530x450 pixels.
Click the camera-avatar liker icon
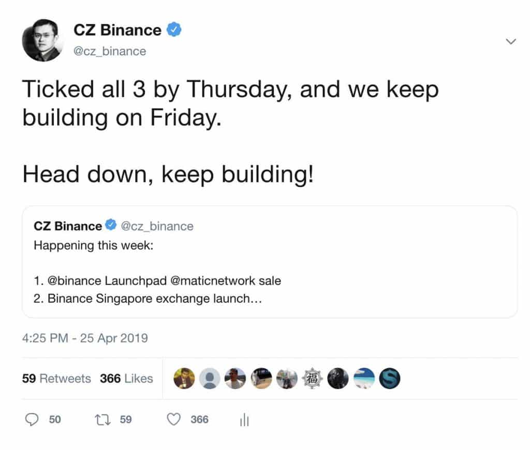261,378
